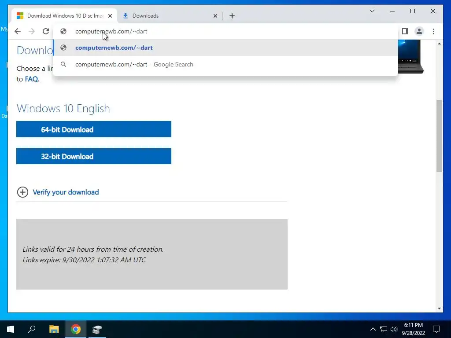Go back using the browser back arrow
This screenshot has width=451, height=338.
click(x=18, y=31)
